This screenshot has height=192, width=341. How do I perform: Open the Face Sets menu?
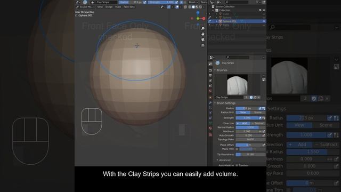(x=129, y=7)
